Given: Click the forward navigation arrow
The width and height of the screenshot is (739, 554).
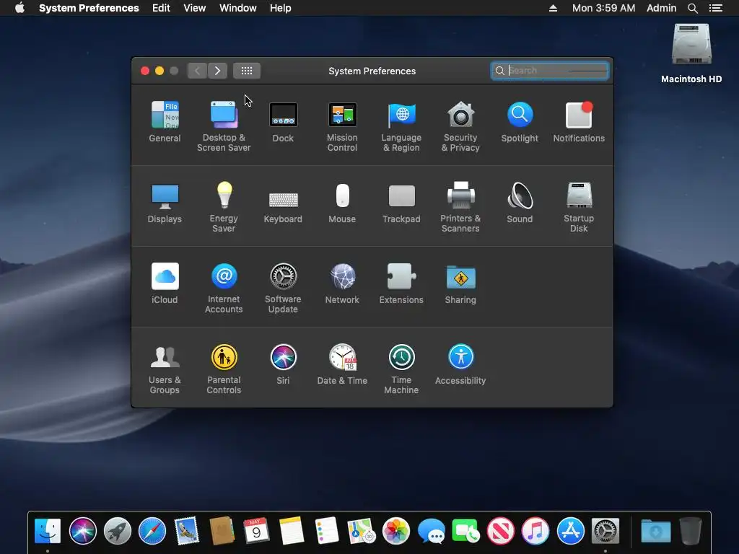Looking at the screenshot, I should pos(217,71).
